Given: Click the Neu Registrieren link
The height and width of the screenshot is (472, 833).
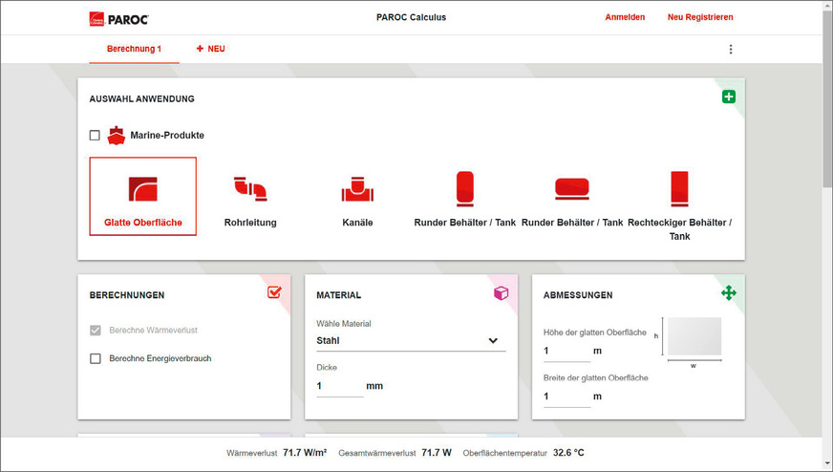Looking at the screenshot, I should (x=700, y=17).
